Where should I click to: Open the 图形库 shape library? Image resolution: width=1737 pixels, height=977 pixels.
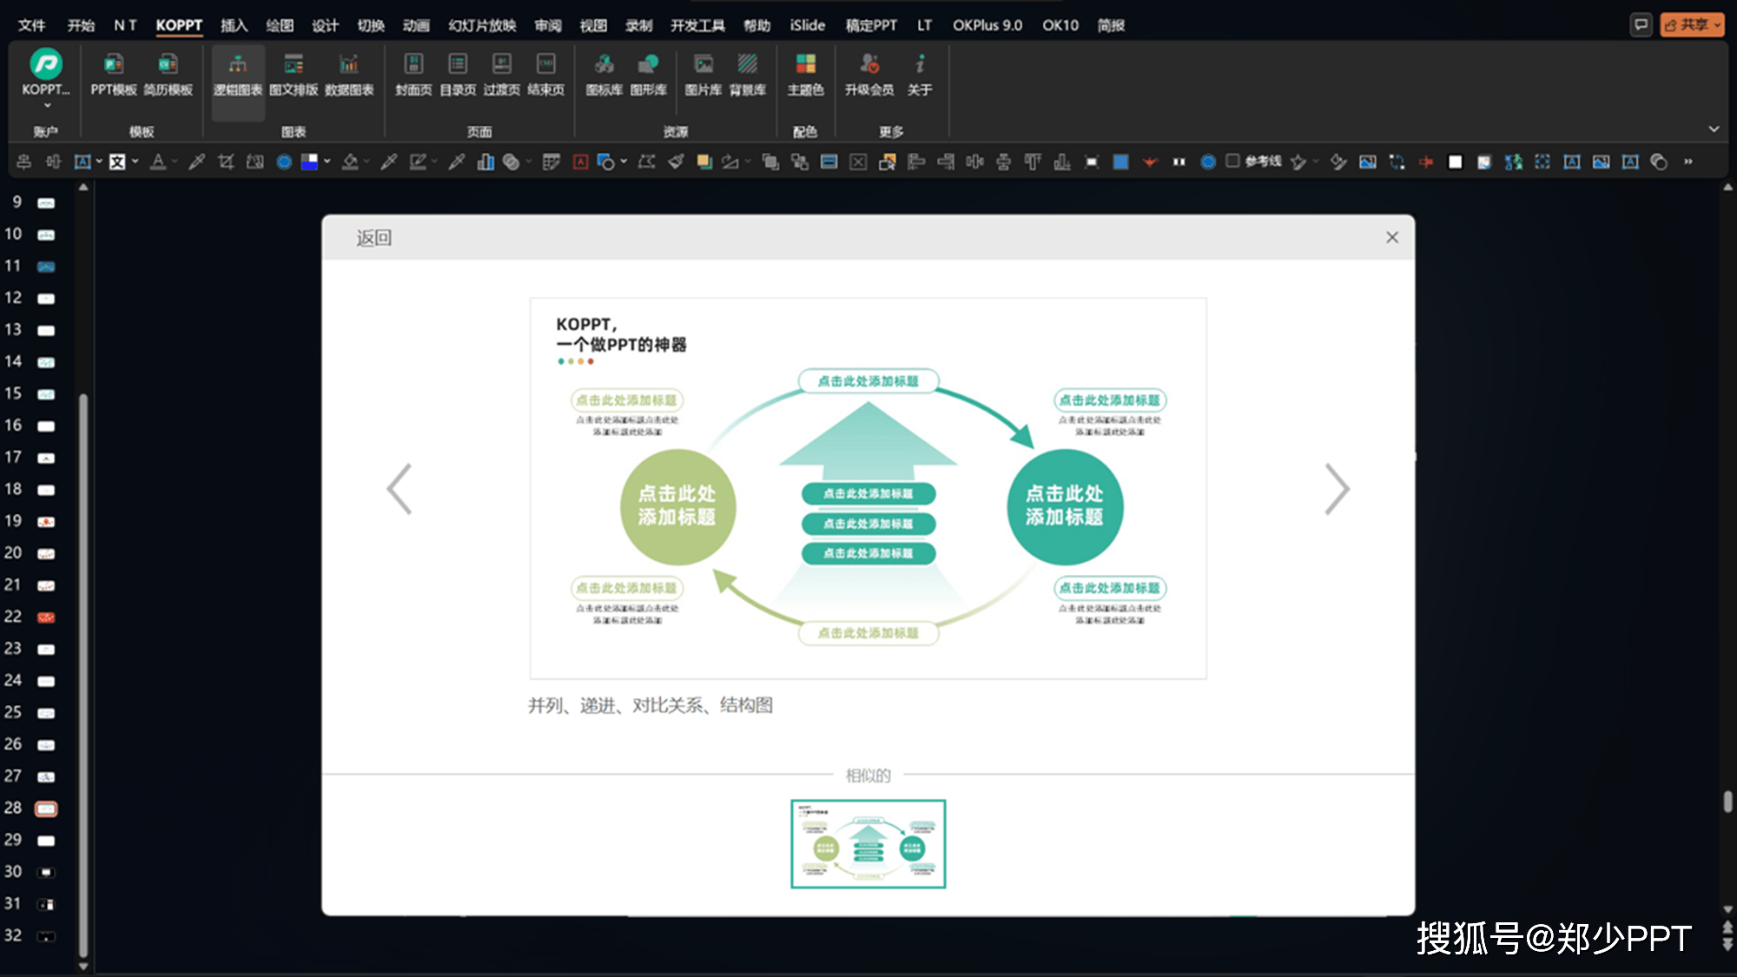pyautogui.click(x=649, y=75)
